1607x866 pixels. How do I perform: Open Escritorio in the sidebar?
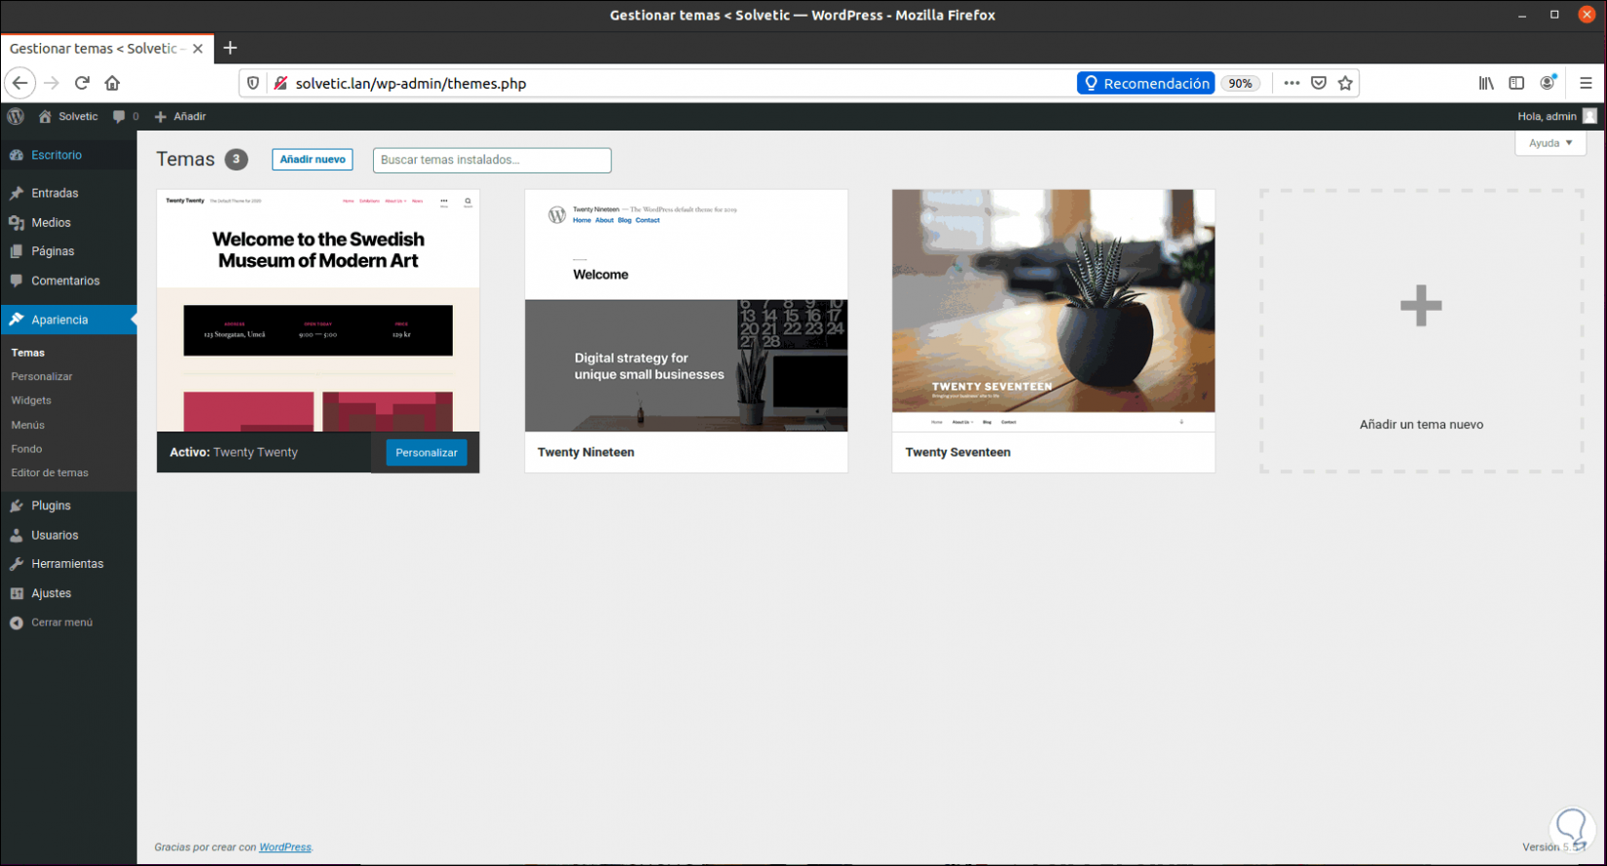(x=68, y=155)
